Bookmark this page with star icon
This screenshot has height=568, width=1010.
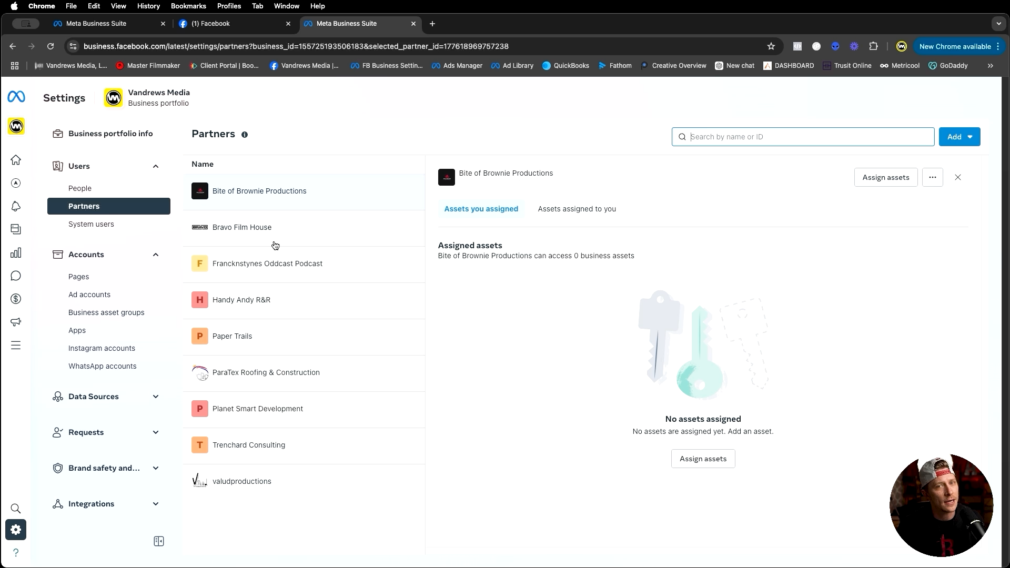tap(771, 46)
